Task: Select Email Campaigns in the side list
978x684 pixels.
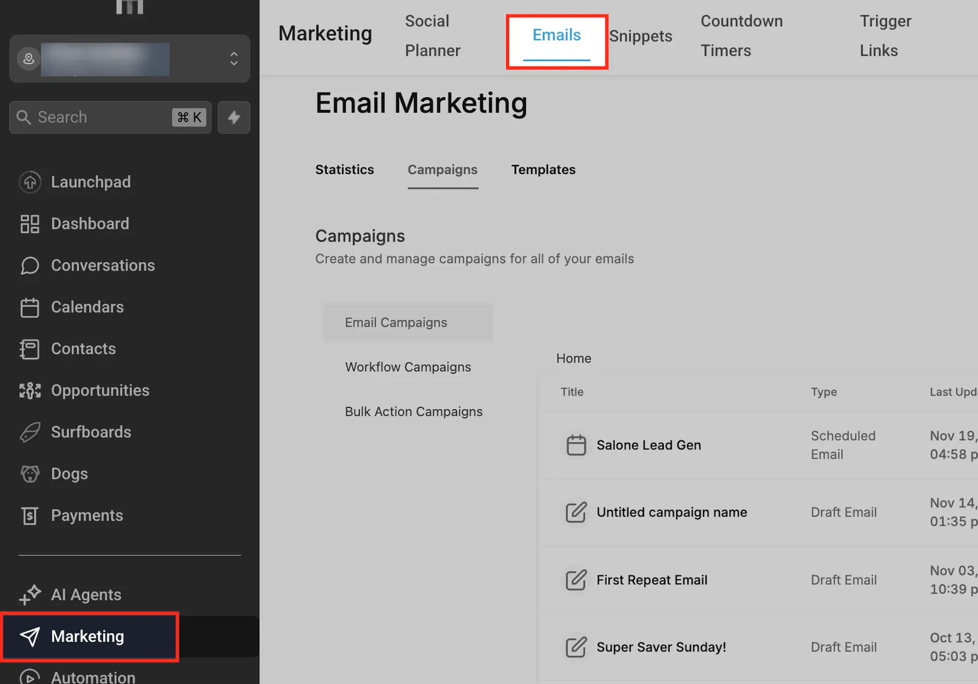Action: pos(408,322)
